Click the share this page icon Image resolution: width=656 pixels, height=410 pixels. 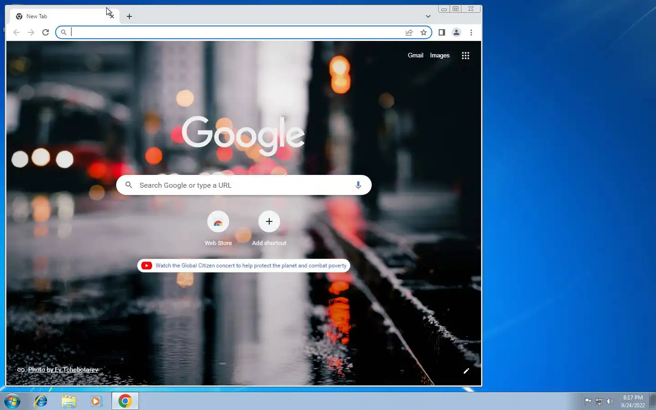click(409, 32)
